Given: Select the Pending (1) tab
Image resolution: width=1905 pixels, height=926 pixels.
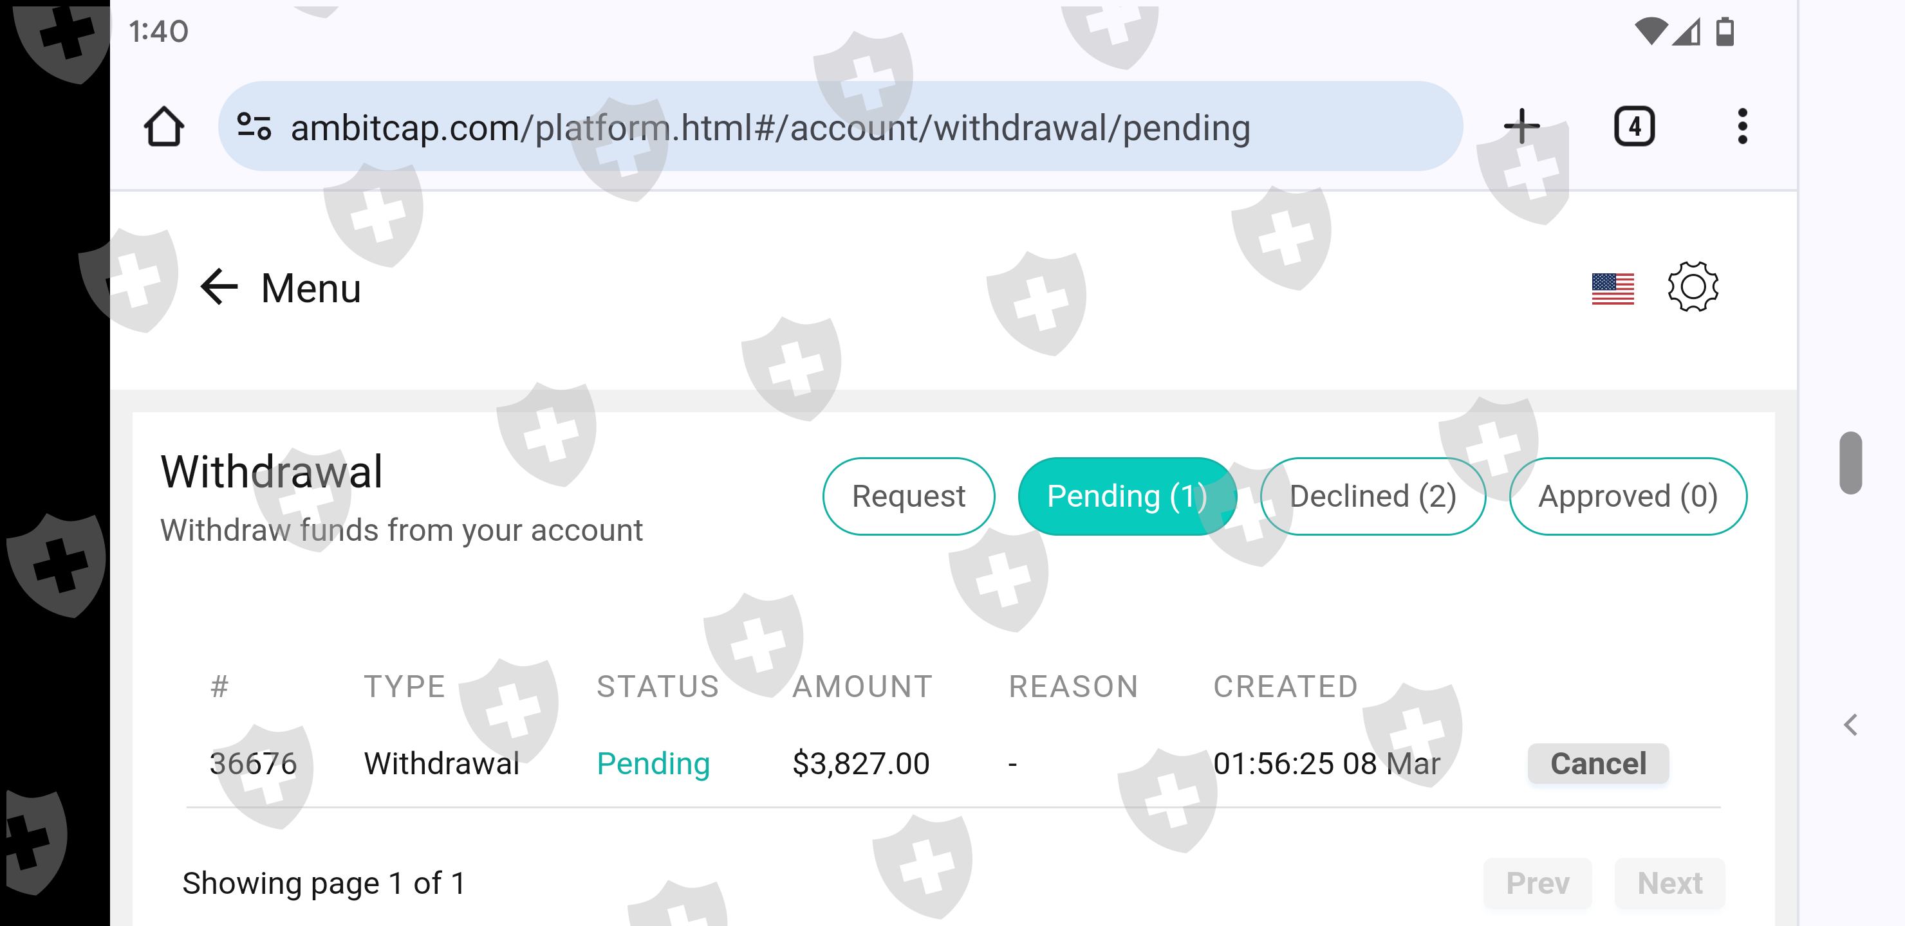Looking at the screenshot, I should 1126,496.
